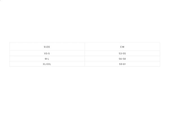The width and height of the screenshot is (169, 115).
Task: Click the 59-61 measurement cell
Action: point(122,64)
